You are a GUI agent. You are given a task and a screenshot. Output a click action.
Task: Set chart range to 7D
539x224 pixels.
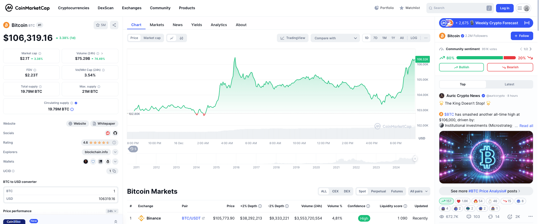375,38
